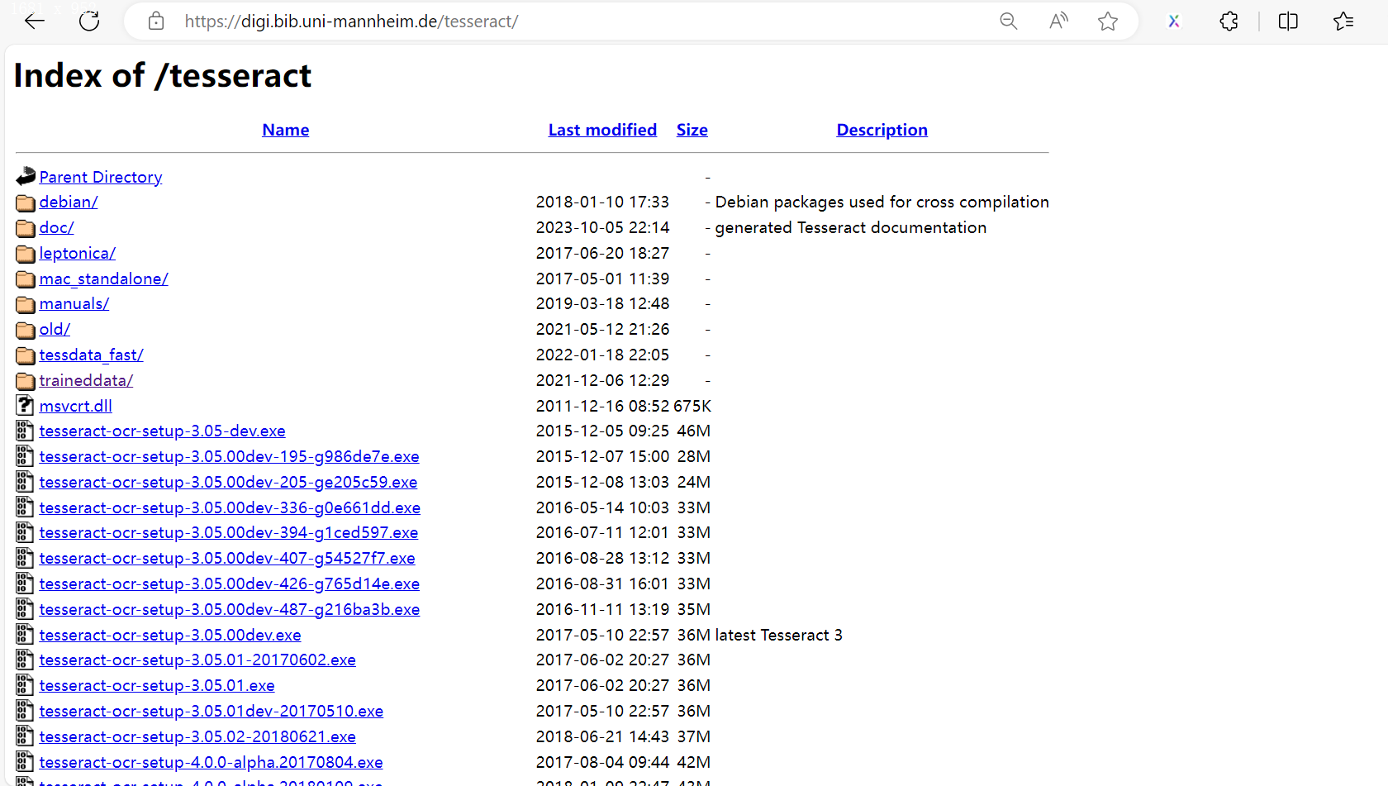Click the folder icon beside debian/
Viewport: 1388px width, 786px height.
tap(26, 202)
